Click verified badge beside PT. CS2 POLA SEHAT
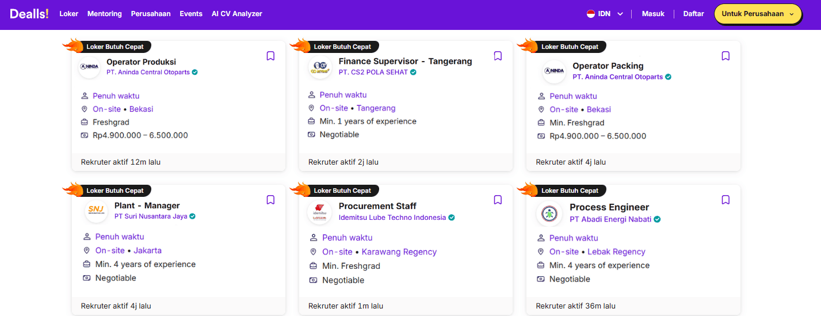This screenshot has width=821, height=316. pyautogui.click(x=413, y=73)
